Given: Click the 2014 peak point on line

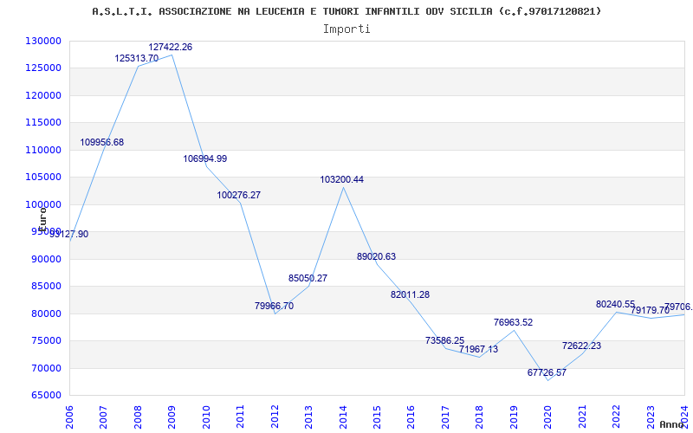Looking at the screenshot, I should point(343,187).
